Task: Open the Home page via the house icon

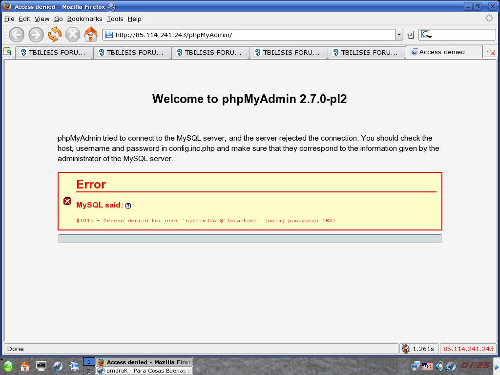Action: point(90,34)
